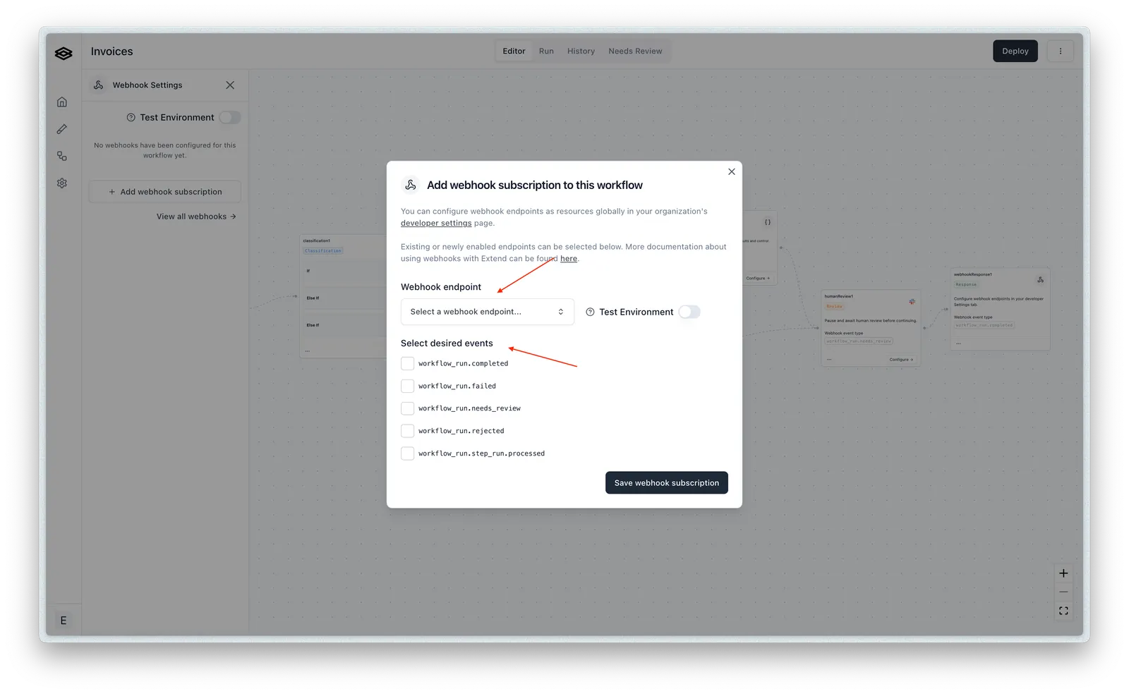1129x694 pixels.
Task: Open the developer settings link
Action: (x=436, y=223)
